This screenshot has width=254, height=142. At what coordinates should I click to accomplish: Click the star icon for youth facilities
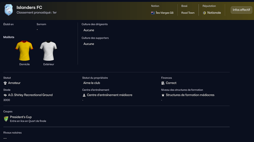click(163, 95)
